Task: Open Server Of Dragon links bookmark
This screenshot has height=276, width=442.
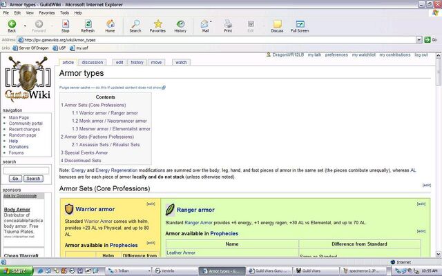Action: click(30, 48)
